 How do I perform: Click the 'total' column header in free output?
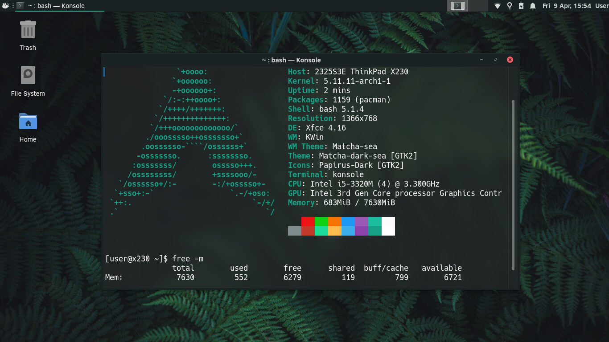pyautogui.click(x=183, y=268)
